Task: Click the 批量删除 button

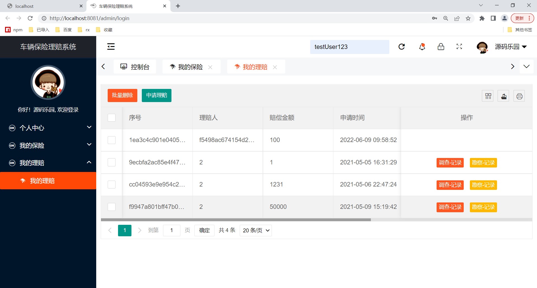Action: tap(123, 95)
